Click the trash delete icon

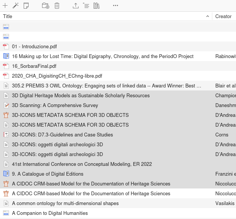[57, 6]
